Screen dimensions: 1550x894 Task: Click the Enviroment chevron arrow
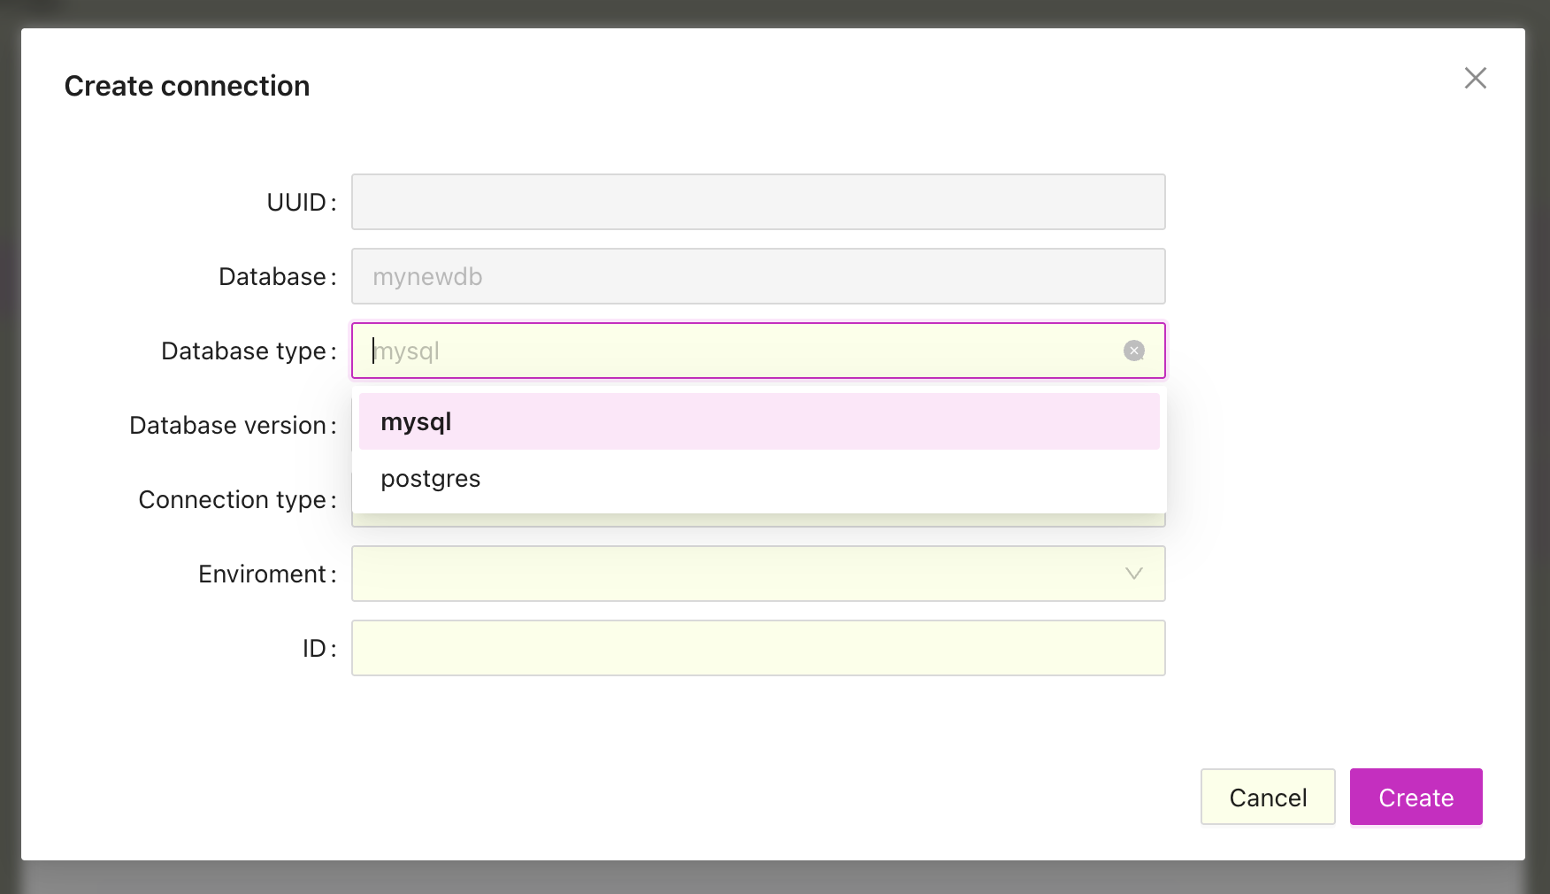pos(1135,574)
